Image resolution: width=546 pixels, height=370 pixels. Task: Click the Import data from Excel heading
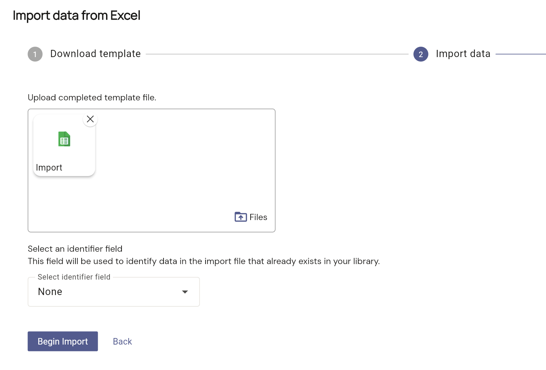point(76,15)
